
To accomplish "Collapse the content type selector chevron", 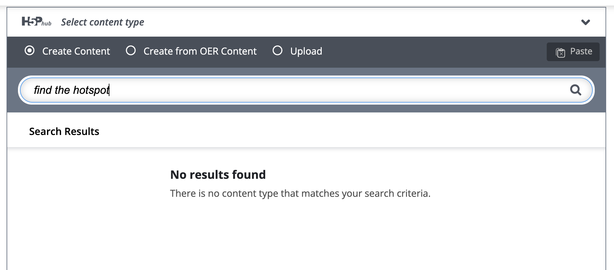I will (585, 22).
